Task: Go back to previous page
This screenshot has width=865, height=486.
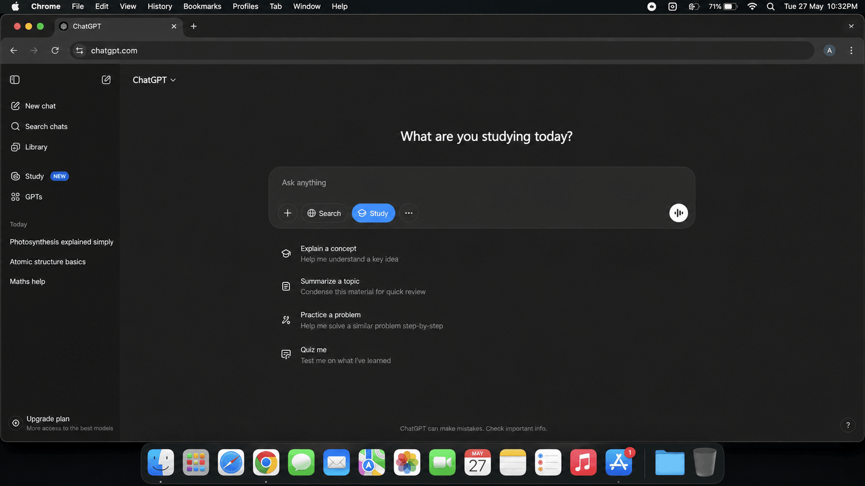Action: (x=14, y=50)
